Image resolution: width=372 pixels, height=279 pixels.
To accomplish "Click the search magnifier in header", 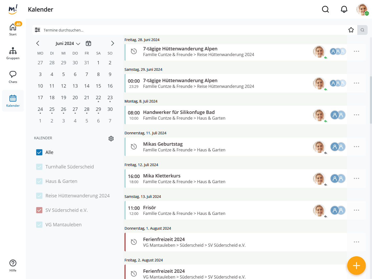I will [x=325, y=10].
